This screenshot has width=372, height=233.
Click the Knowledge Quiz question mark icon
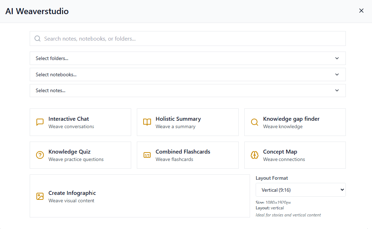click(40, 155)
